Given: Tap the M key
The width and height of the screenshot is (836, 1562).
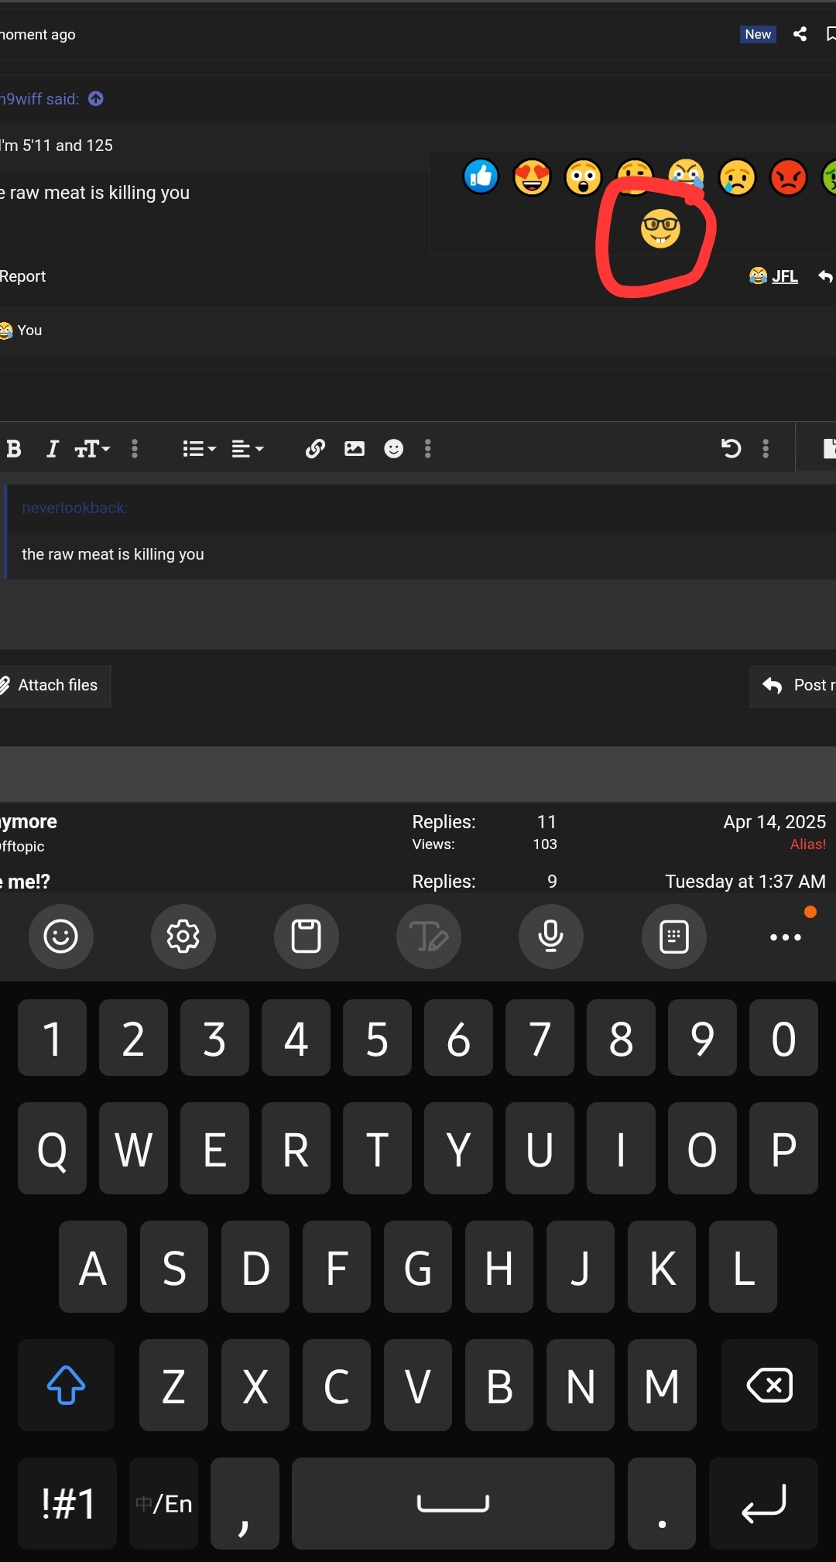Looking at the screenshot, I should pos(662,1385).
